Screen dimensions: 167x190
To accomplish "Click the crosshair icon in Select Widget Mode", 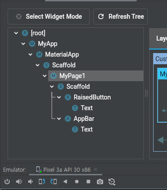I will [19, 17].
